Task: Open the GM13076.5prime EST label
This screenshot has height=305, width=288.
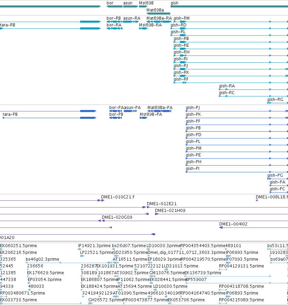Action: click(167, 273)
